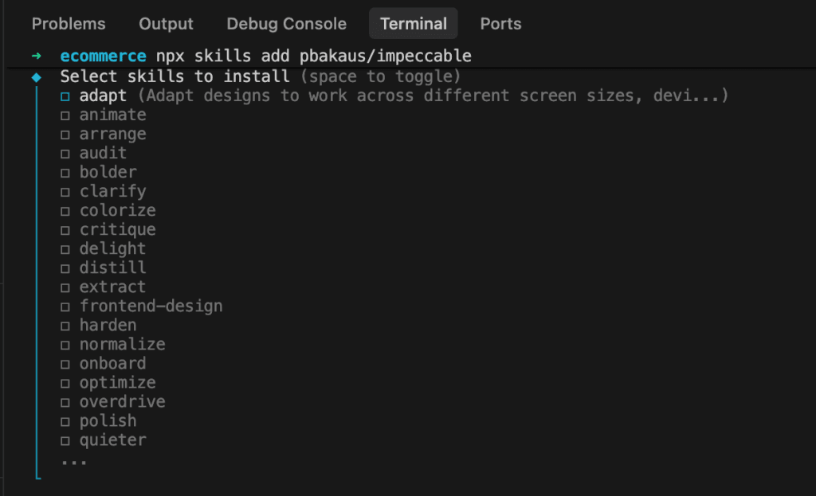Switch to Debug Console tab
Viewport: 816px width, 496px height.
286,24
